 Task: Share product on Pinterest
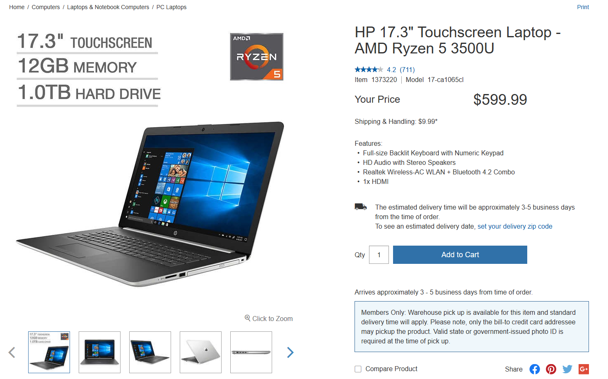(551, 369)
